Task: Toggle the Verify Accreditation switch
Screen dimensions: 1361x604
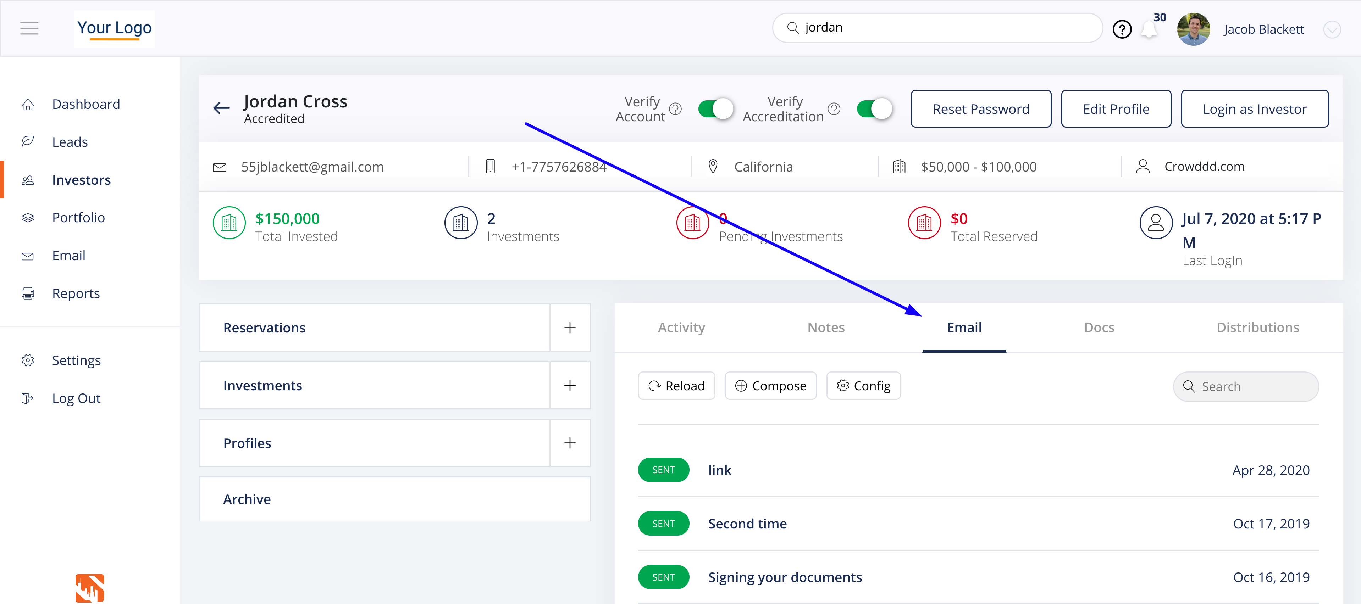Action: 874,109
